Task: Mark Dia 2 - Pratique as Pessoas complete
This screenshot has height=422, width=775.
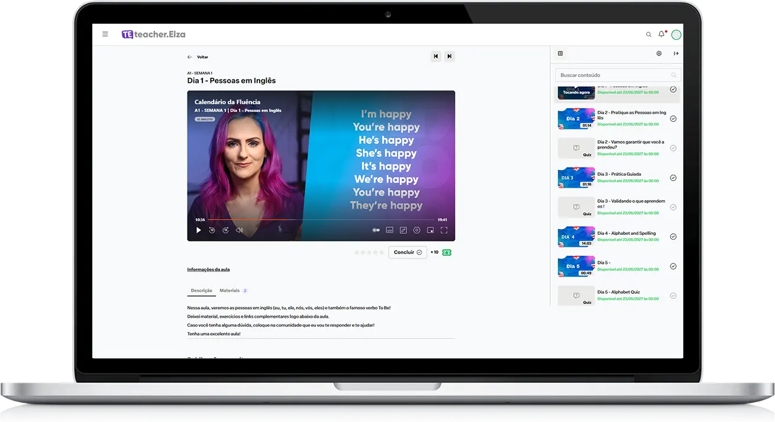Action: [x=673, y=118]
